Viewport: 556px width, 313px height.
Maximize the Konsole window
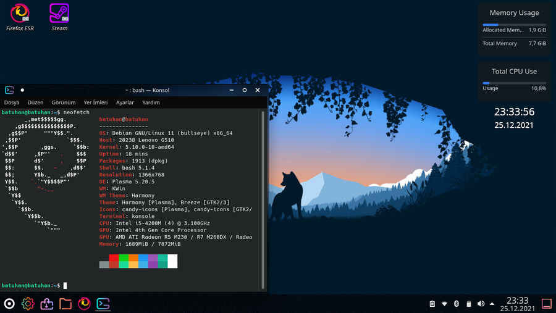click(x=244, y=90)
